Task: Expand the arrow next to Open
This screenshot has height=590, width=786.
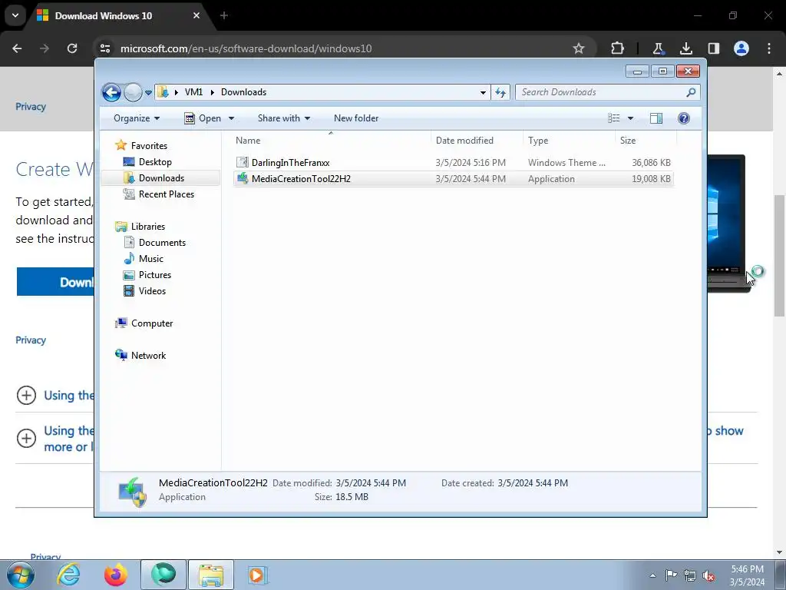Action: (231, 118)
